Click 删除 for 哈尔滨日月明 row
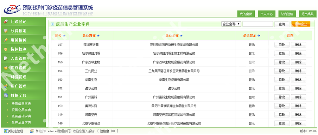318x135 pixels. pos(298,54)
